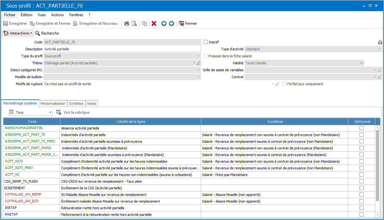
Task: Delete the record using the red X icon
Action: pos(154,23)
